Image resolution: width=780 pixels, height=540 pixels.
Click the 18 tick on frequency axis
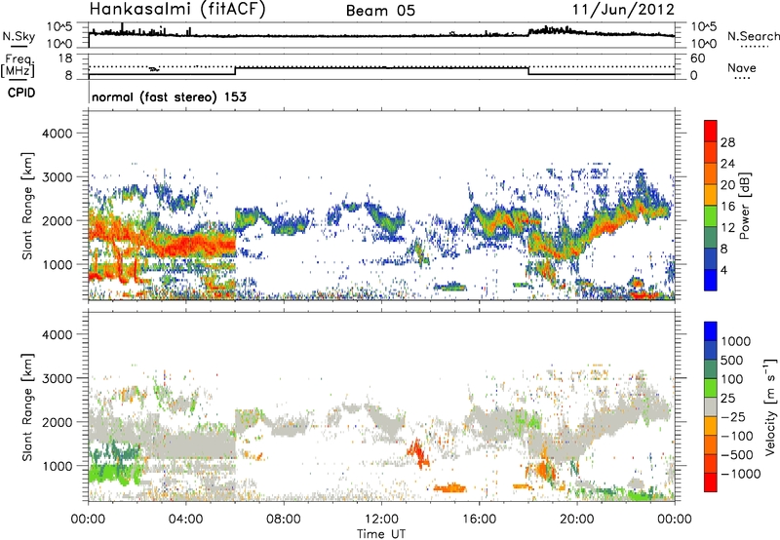click(65, 58)
